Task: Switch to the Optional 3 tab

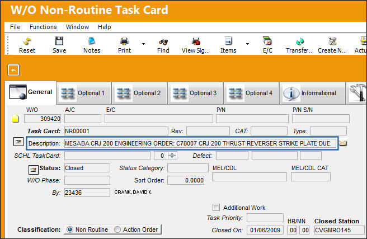Action: point(195,93)
